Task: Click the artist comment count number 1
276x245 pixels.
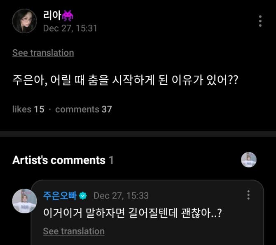Action: tap(111, 160)
